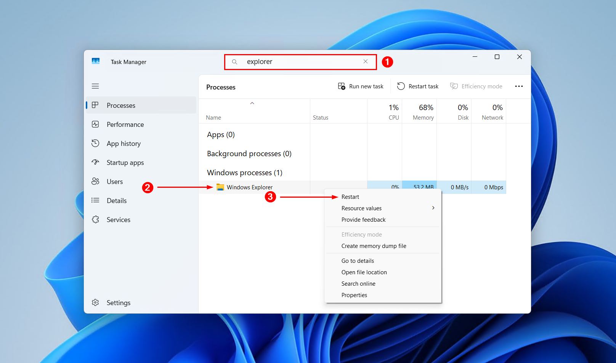616x363 pixels.
Task: Click the Background processes (0) group heading
Action: tap(249, 154)
